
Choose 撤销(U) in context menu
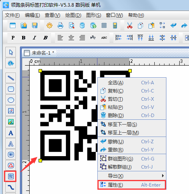[132, 142]
